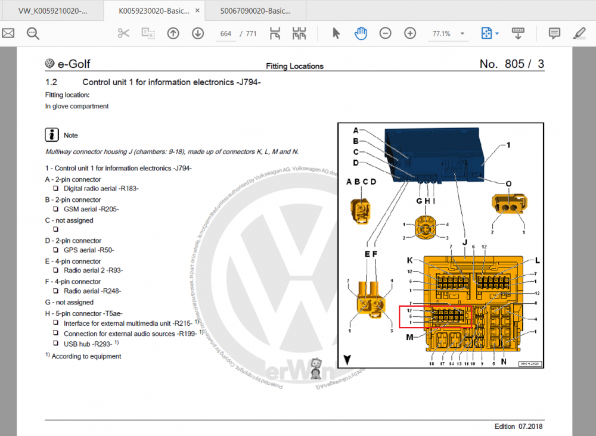The image size is (596, 436).
Task: Click the GPS aerial -R50- bullet box
Action: click(x=56, y=250)
